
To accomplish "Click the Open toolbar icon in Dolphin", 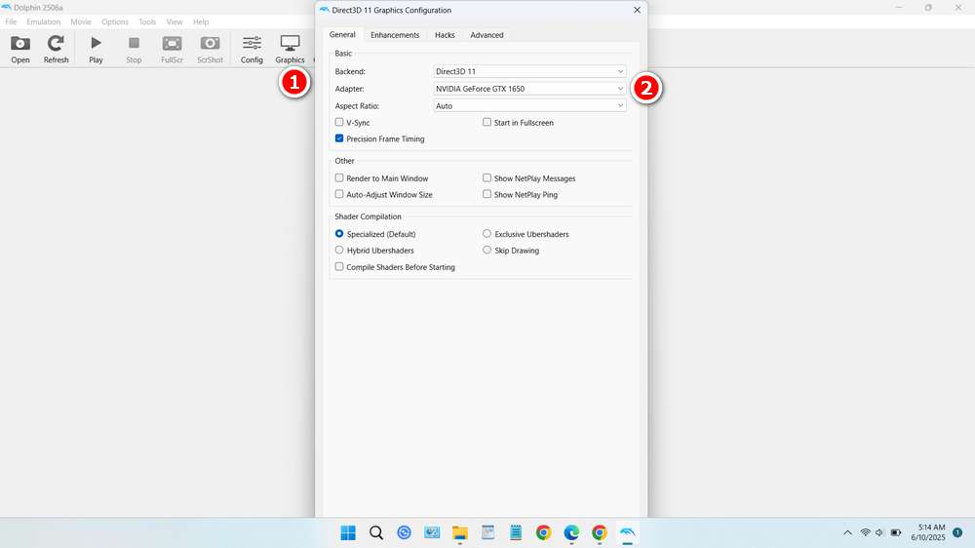I will 19,49.
